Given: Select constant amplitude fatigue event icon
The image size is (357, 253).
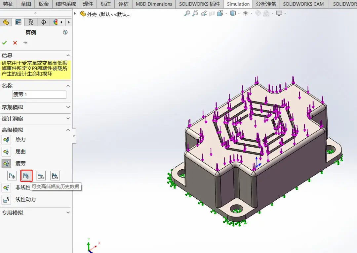Looking at the screenshot, I should click(x=12, y=176).
